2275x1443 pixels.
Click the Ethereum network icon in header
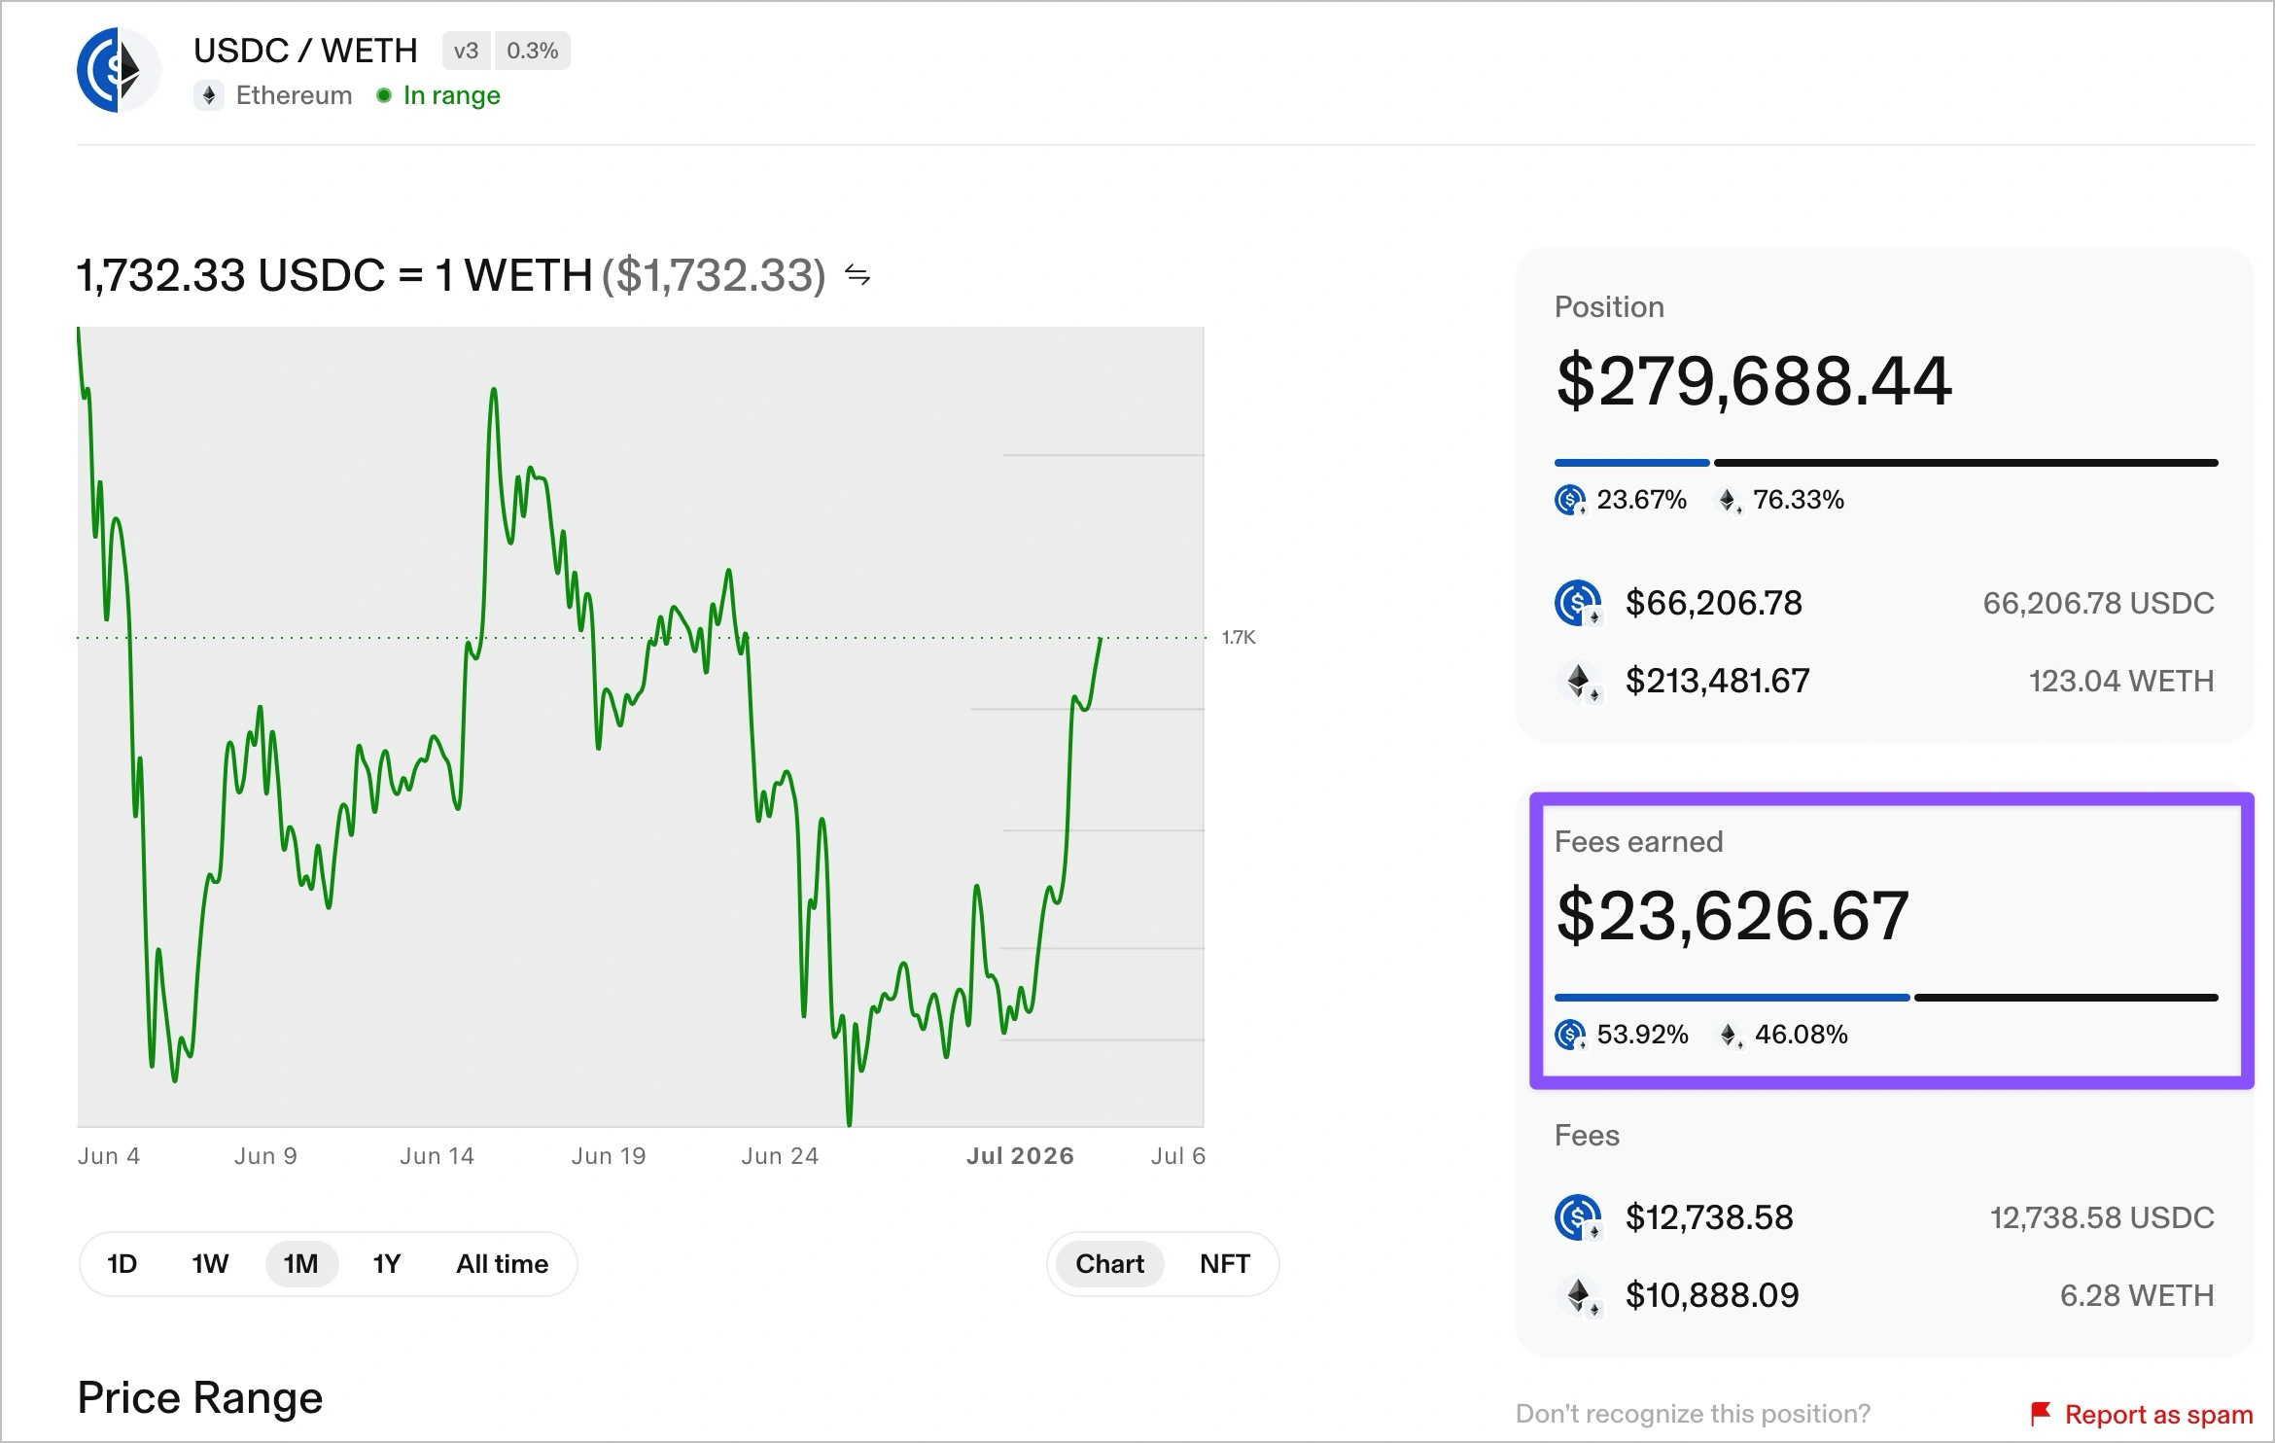[x=209, y=95]
